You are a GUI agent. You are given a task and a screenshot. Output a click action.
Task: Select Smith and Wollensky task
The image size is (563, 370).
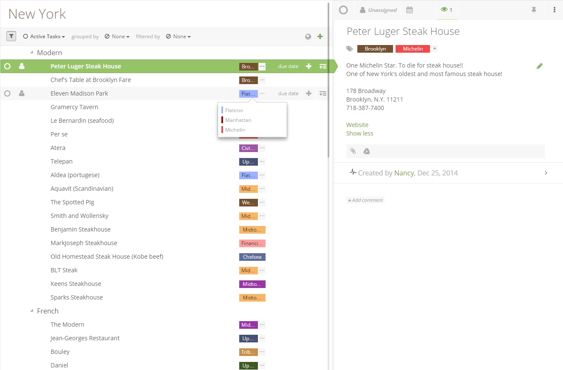[79, 216]
